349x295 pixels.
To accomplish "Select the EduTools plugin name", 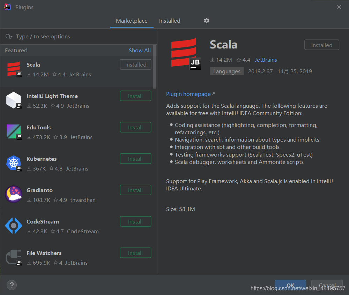I will pos(38,127).
